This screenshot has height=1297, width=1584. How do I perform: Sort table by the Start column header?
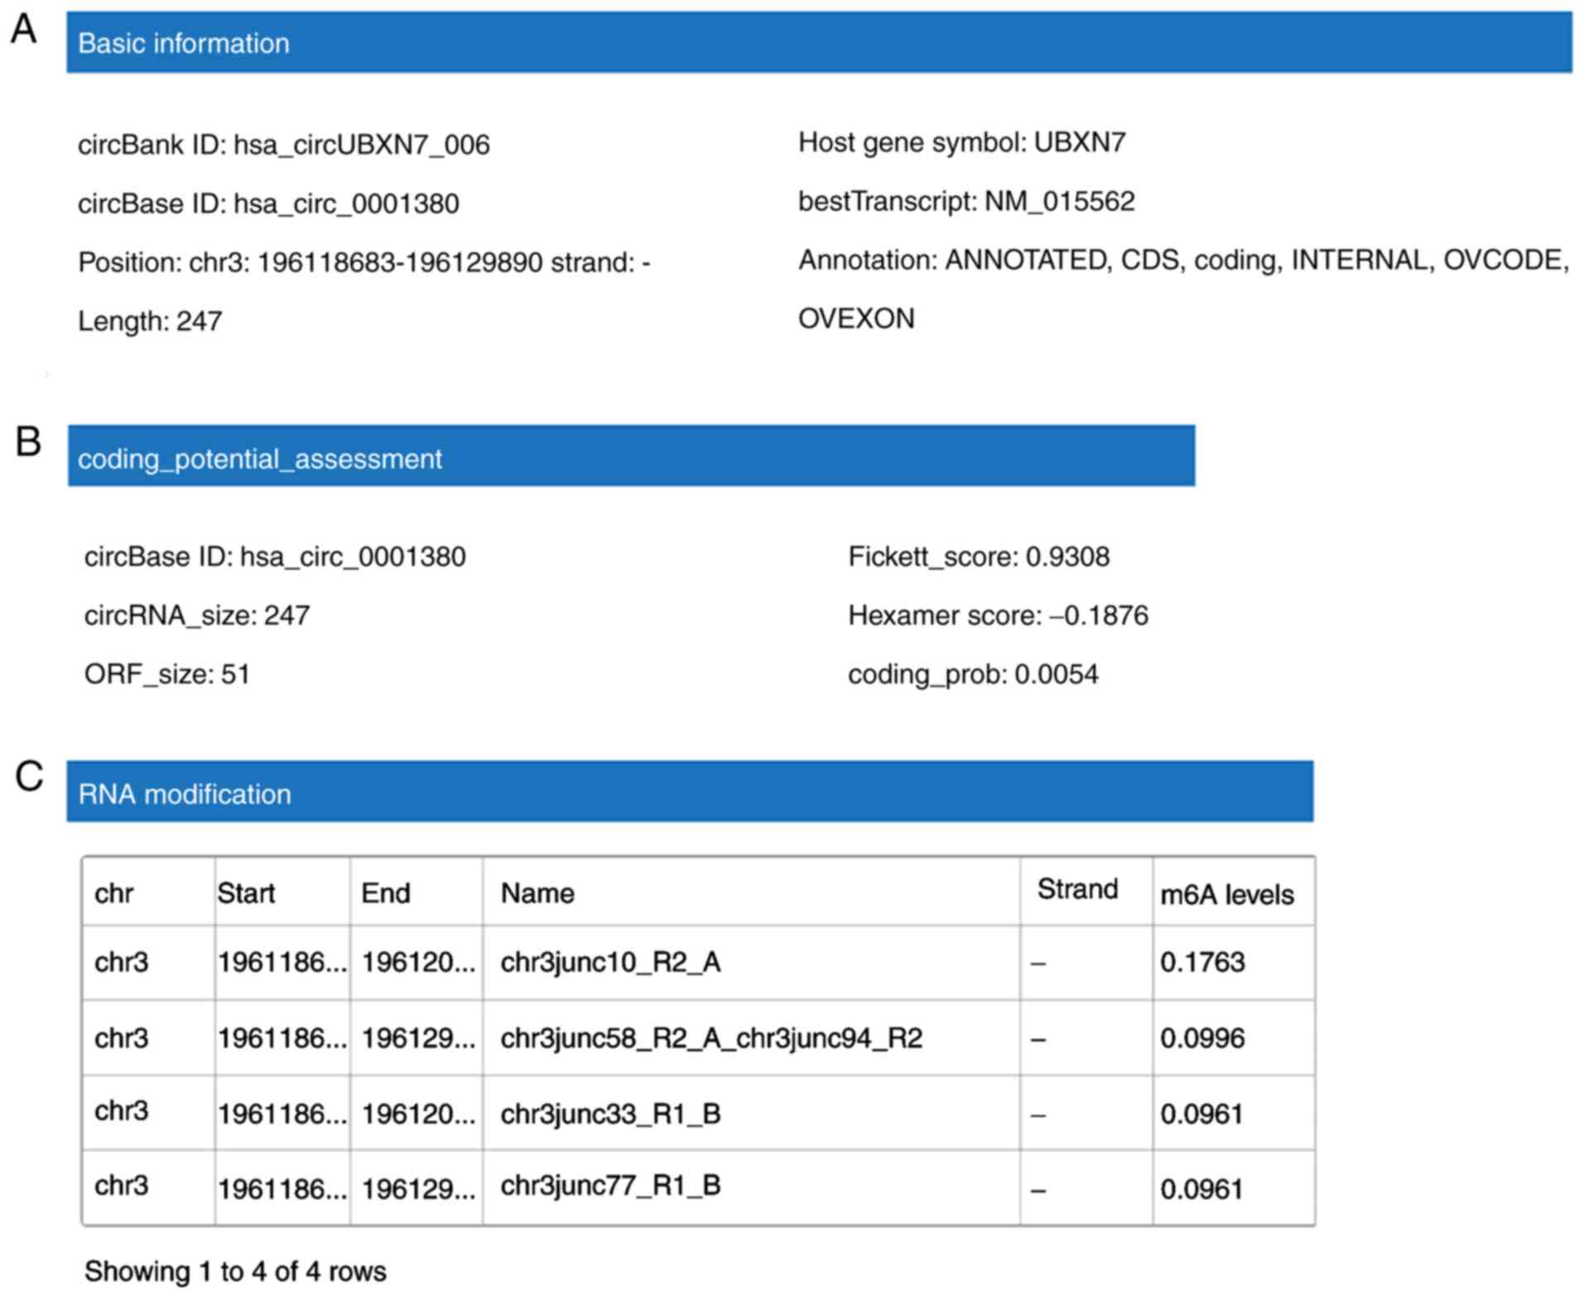click(246, 893)
